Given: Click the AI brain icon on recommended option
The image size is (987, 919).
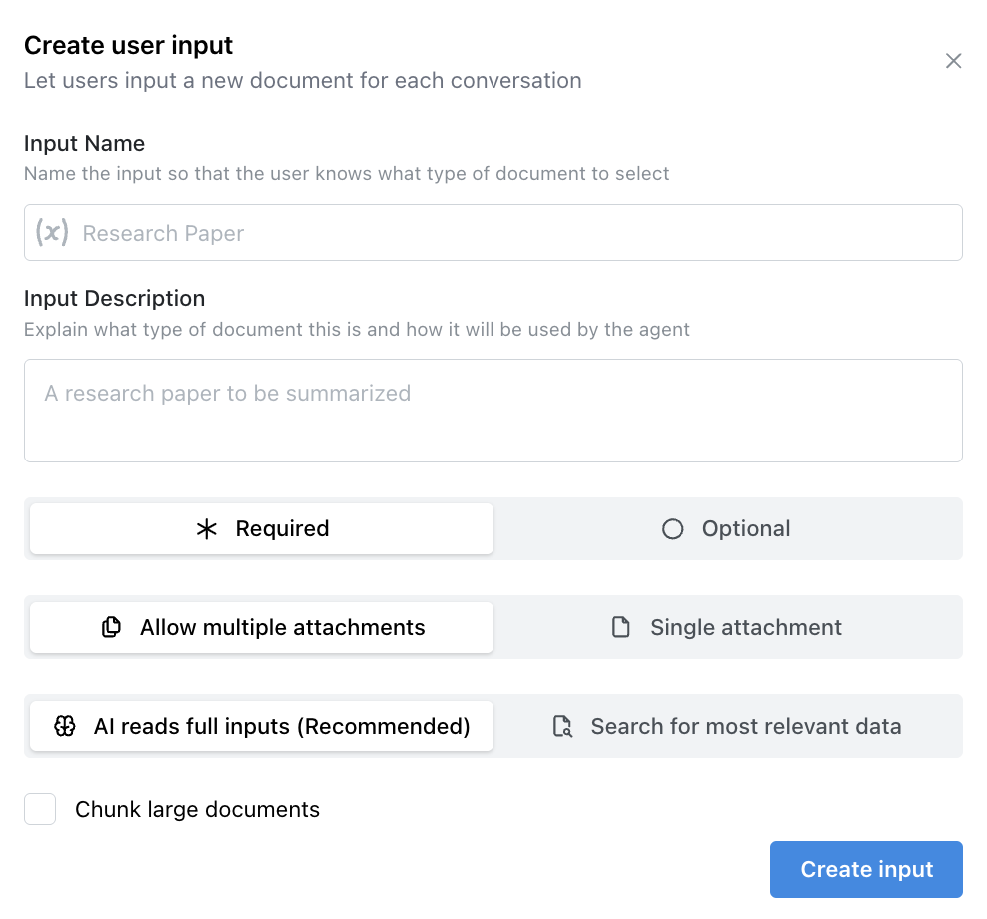Looking at the screenshot, I should click(x=64, y=726).
